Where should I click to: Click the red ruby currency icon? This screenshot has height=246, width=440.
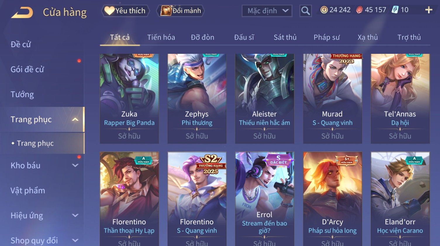click(x=359, y=10)
